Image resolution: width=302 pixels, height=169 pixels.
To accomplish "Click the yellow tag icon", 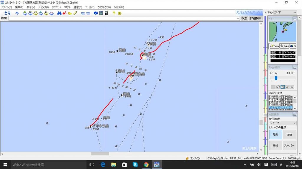I will (70, 13).
